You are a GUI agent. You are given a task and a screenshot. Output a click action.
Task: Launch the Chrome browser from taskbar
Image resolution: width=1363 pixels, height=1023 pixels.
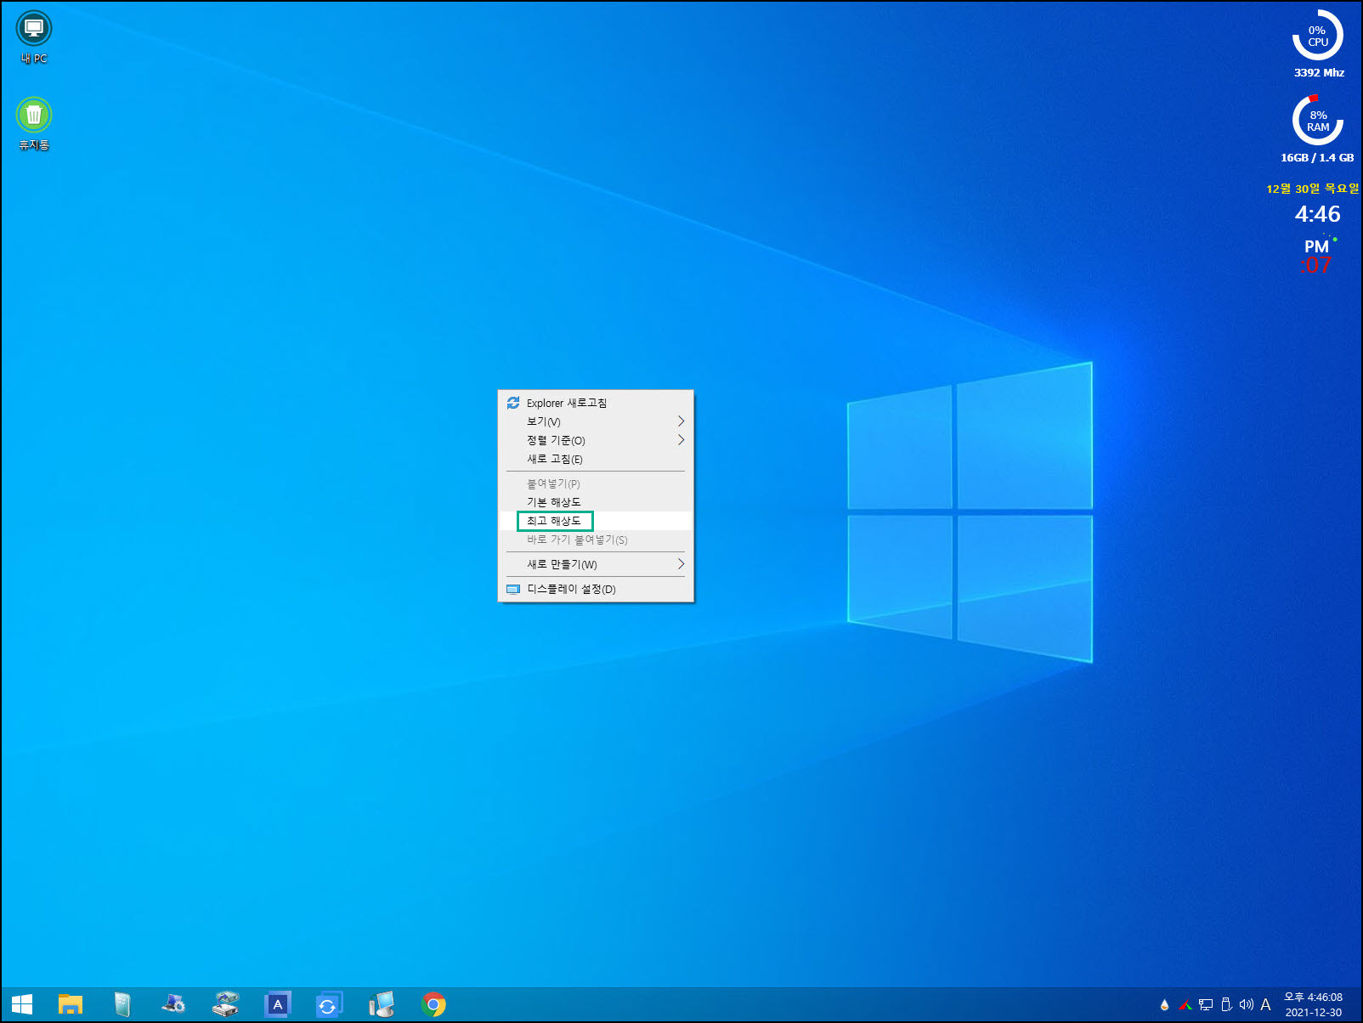[433, 1005]
